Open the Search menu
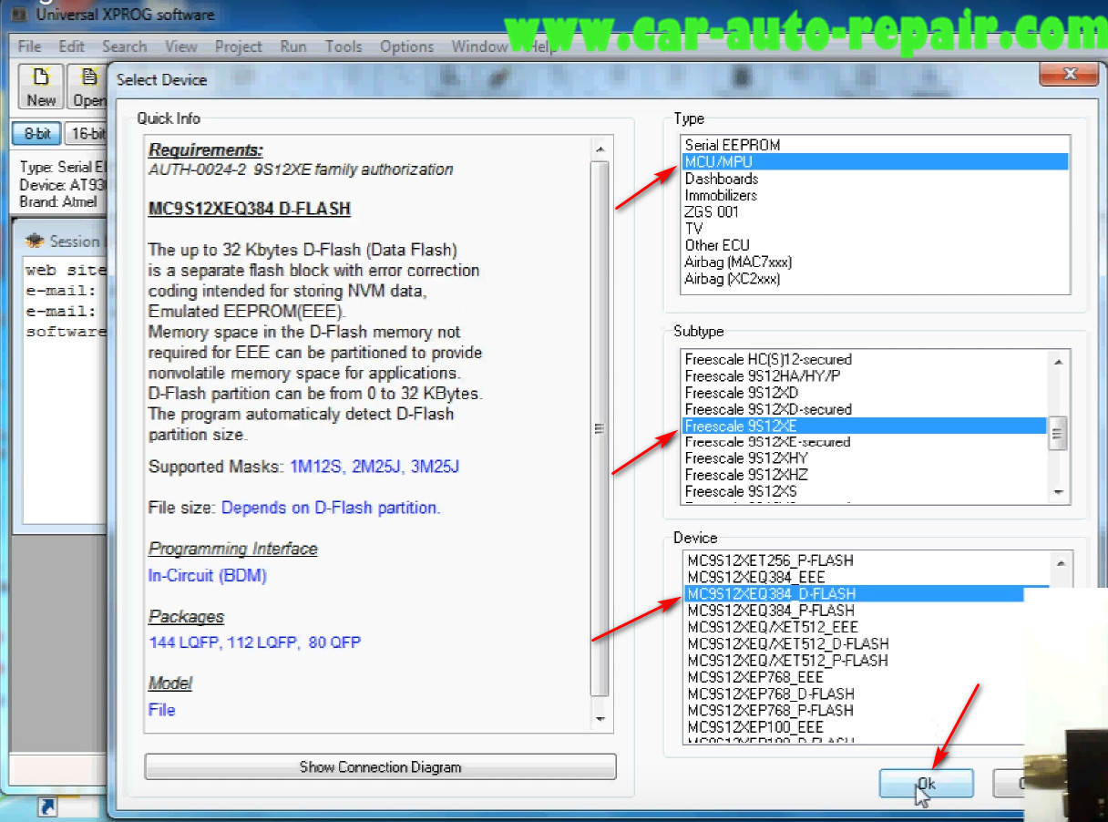The image size is (1108, 822). click(x=124, y=46)
